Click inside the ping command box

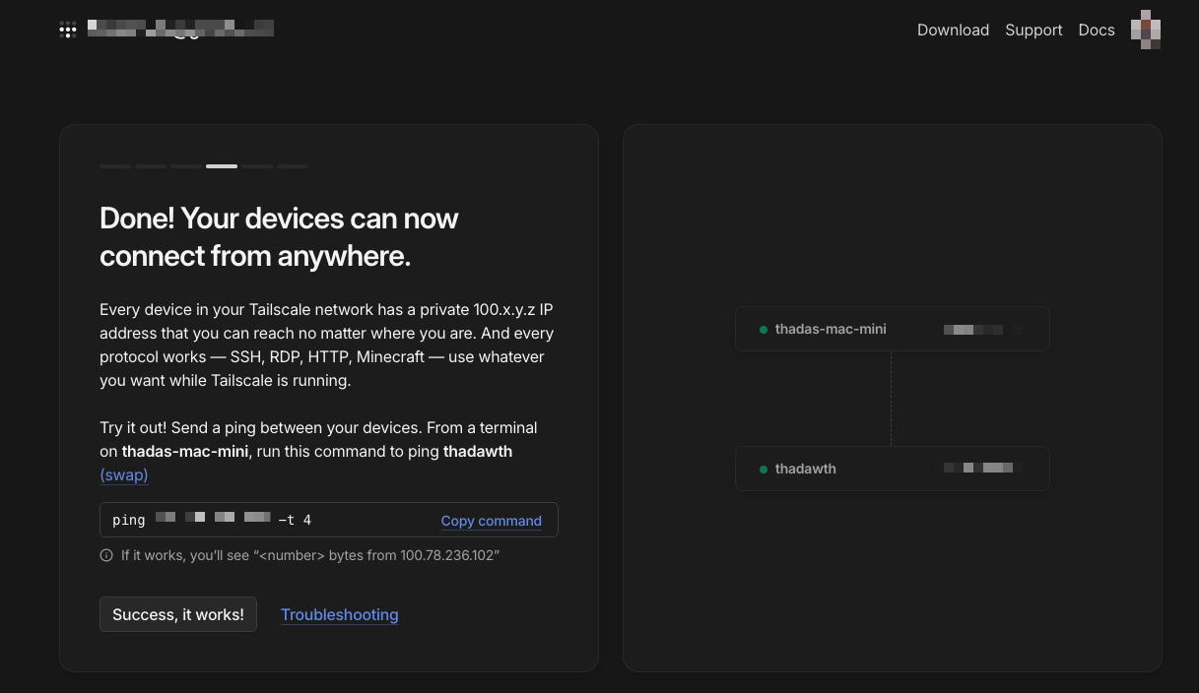329,520
